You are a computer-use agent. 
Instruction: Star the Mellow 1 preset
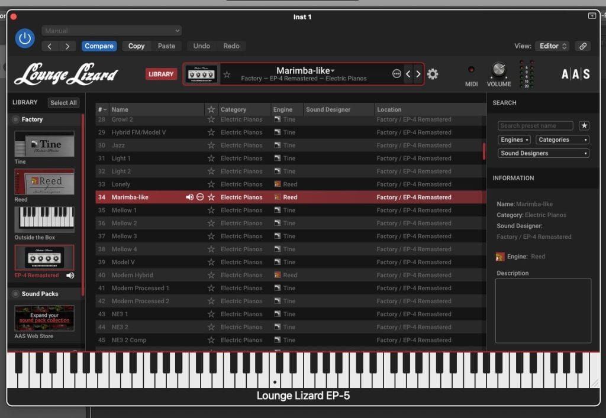pyautogui.click(x=211, y=210)
